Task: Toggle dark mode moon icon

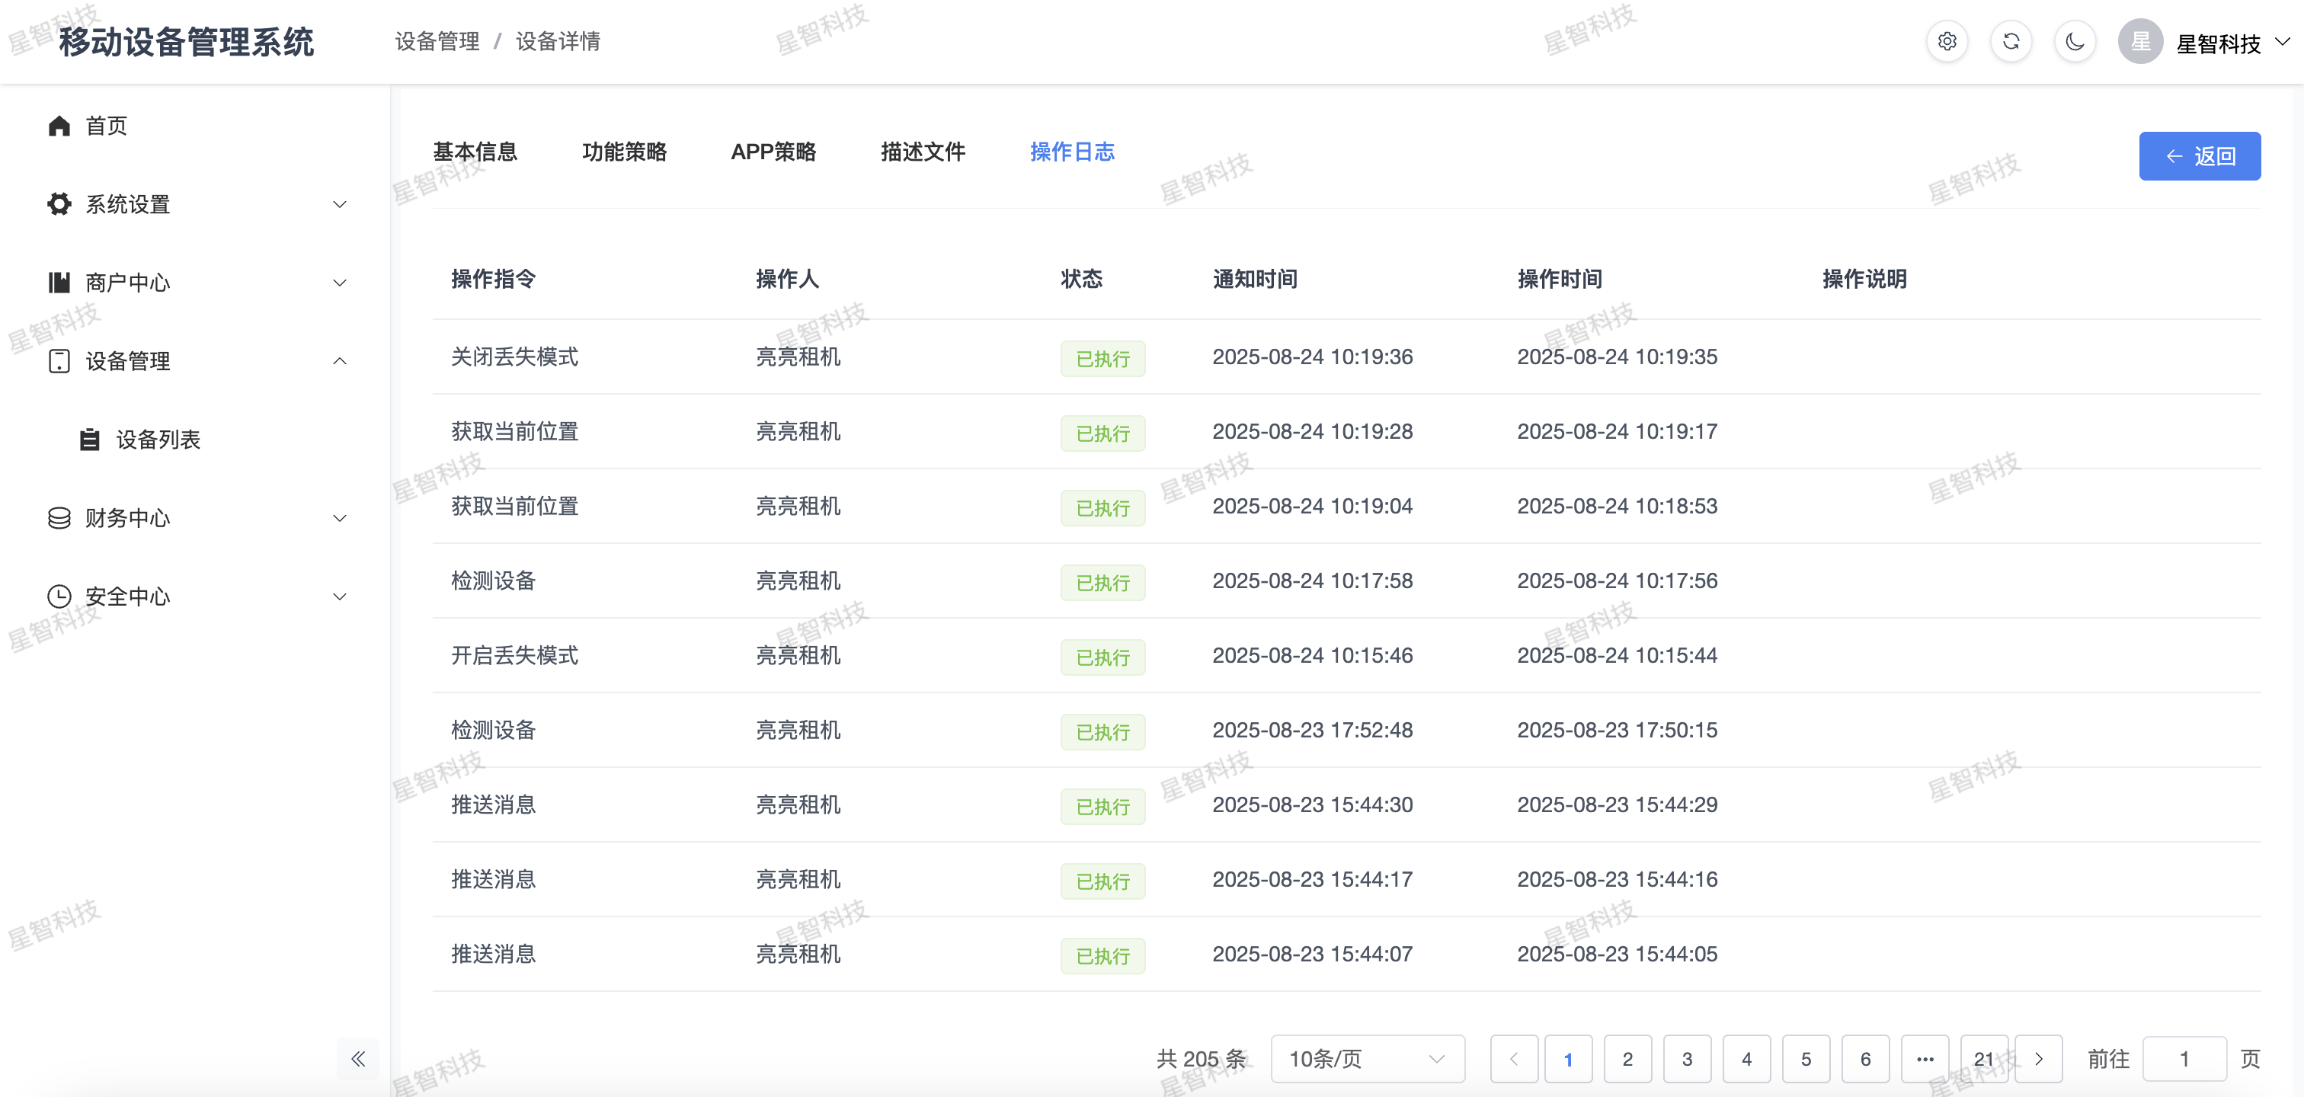Action: (2075, 42)
